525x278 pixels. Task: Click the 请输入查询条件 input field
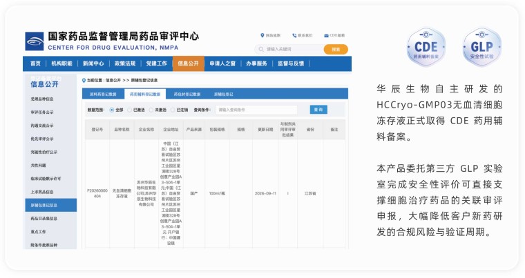(x=256, y=110)
